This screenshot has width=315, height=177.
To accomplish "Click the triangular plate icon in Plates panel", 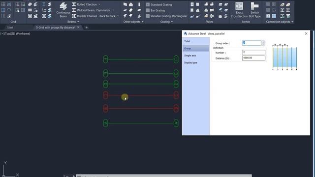I will 198,10.
